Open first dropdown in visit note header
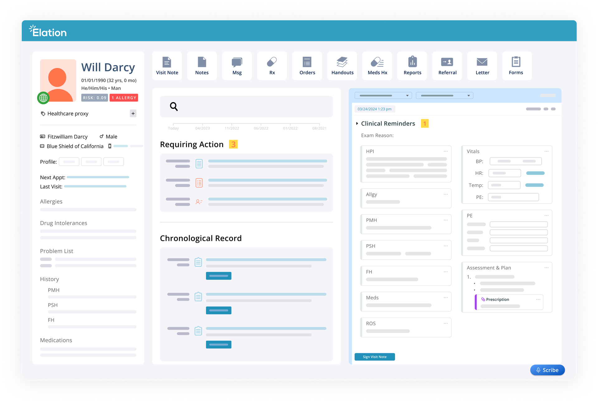 [x=383, y=96]
